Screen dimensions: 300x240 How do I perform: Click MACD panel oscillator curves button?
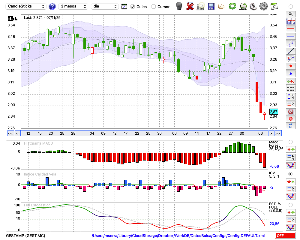(291, 165)
